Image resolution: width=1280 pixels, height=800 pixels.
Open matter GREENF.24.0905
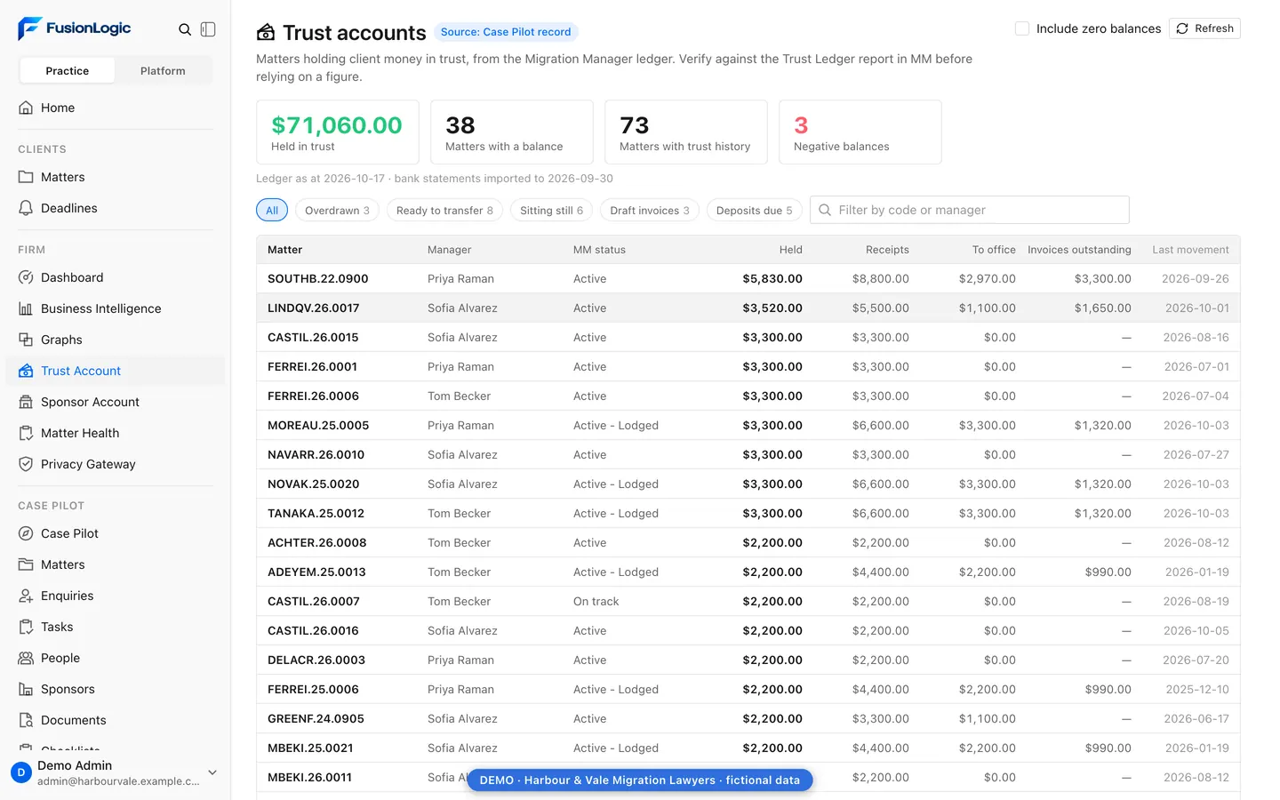tap(748, 718)
